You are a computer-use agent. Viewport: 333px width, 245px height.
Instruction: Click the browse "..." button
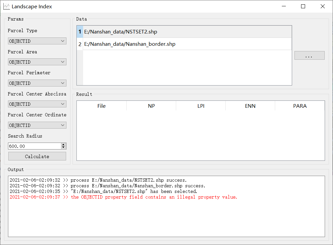click(309, 56)
